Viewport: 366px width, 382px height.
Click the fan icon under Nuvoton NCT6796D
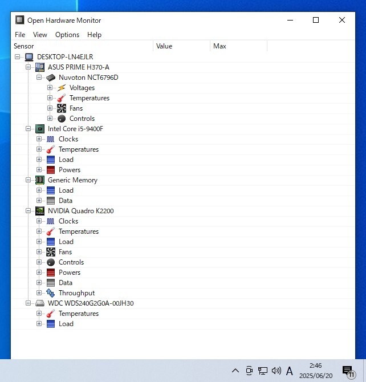point(62,108)
